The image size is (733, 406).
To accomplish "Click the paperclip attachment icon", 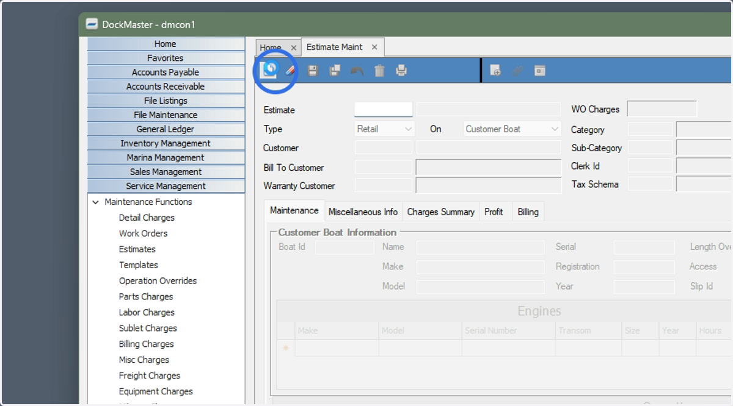I will [517, 71].
